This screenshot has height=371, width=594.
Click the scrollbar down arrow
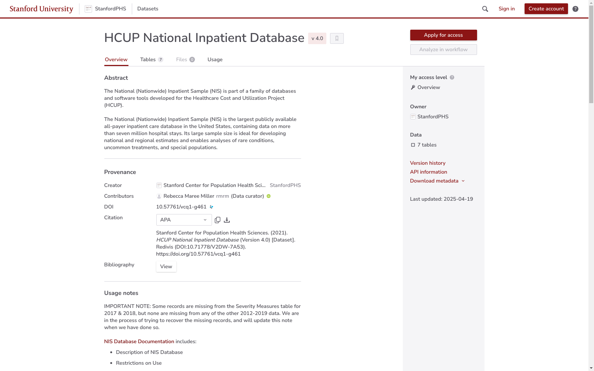[x=591, y=368]
